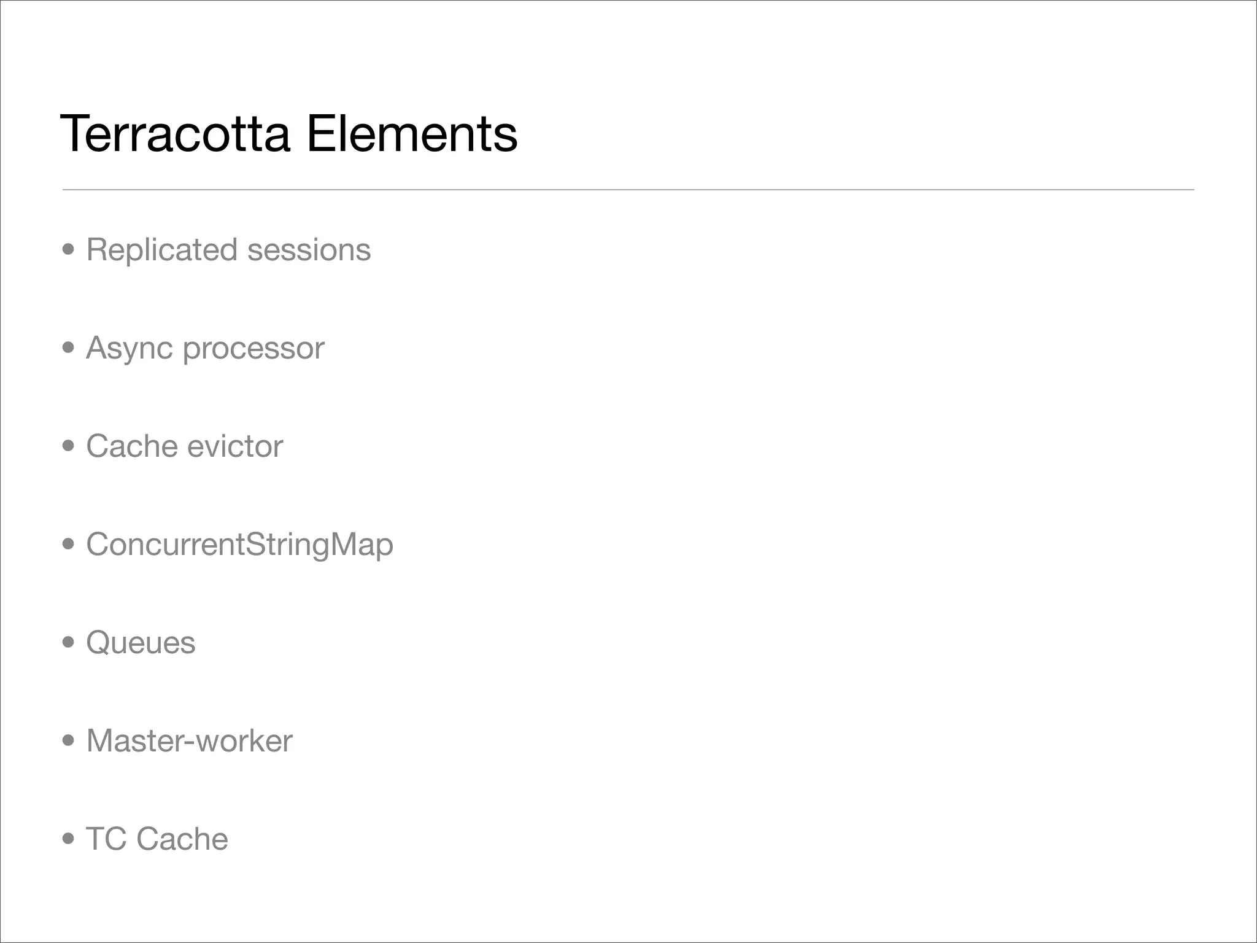Select the Queues bullet text
This screenshot has width=1257, height=943.
tap(141, 643)
